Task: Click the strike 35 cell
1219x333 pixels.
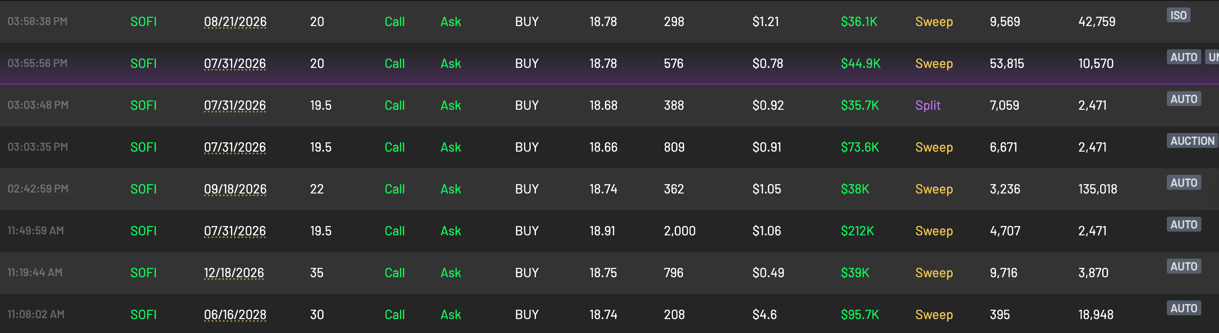Action: pyautogui.click(x=317, y=273)
